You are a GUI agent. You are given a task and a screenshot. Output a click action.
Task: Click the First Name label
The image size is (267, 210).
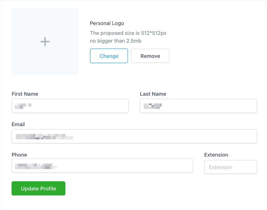click(25, 94)
